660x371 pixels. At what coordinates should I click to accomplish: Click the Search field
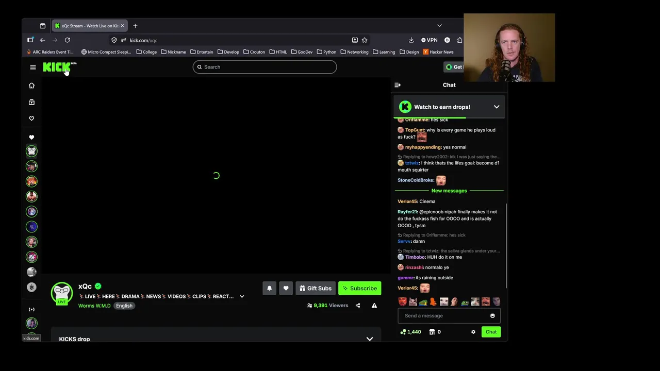point(265,67)
